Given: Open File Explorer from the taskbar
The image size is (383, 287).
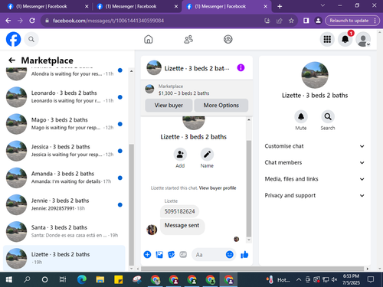Looking at the screenshot, I should (x=100, y=280).
